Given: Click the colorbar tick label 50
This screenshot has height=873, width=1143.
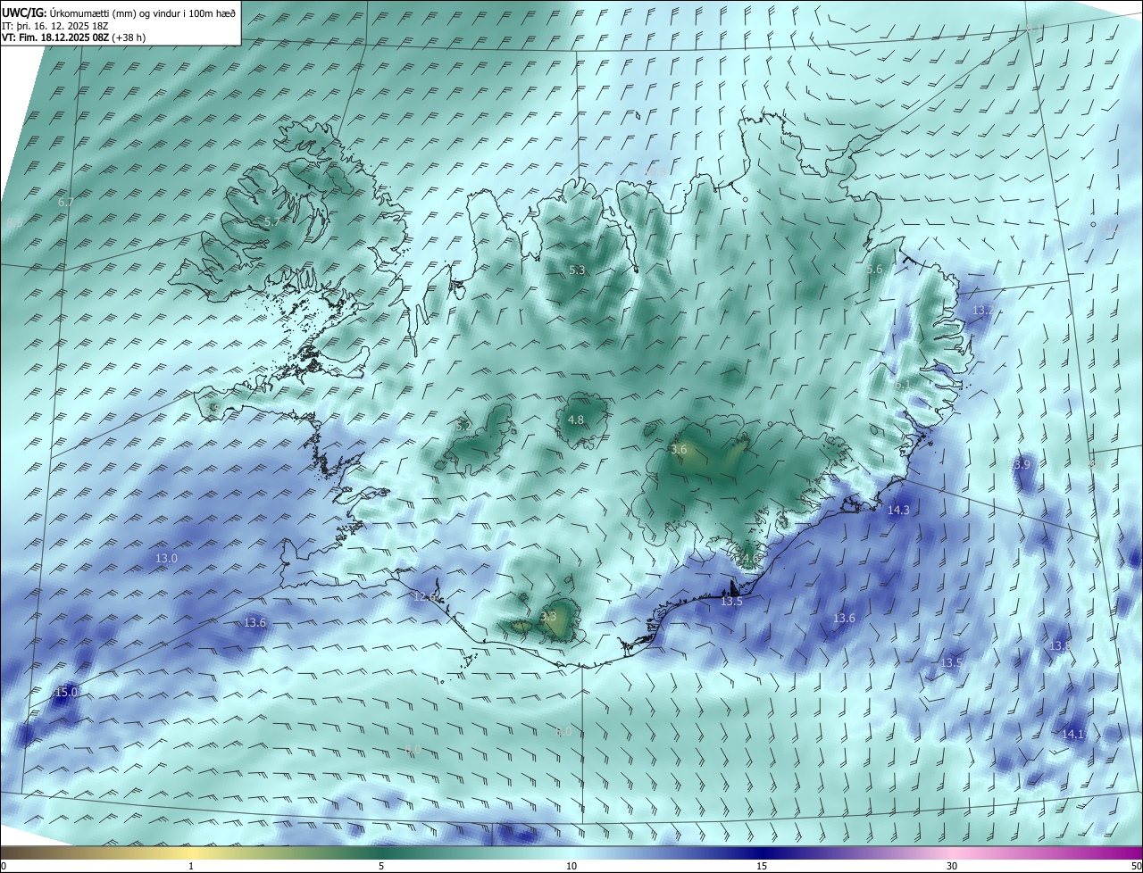Looking at the screenshot, I should click(x=1137, y=867).
